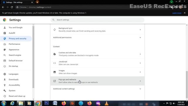Focus the Search settings field

(x=97, y=20)
